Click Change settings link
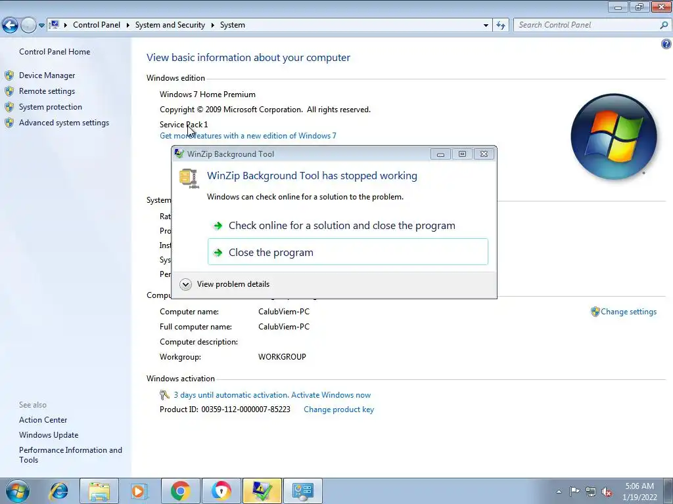Image resolution: width=673 pixels, height=504 pixels. (628, 312)
